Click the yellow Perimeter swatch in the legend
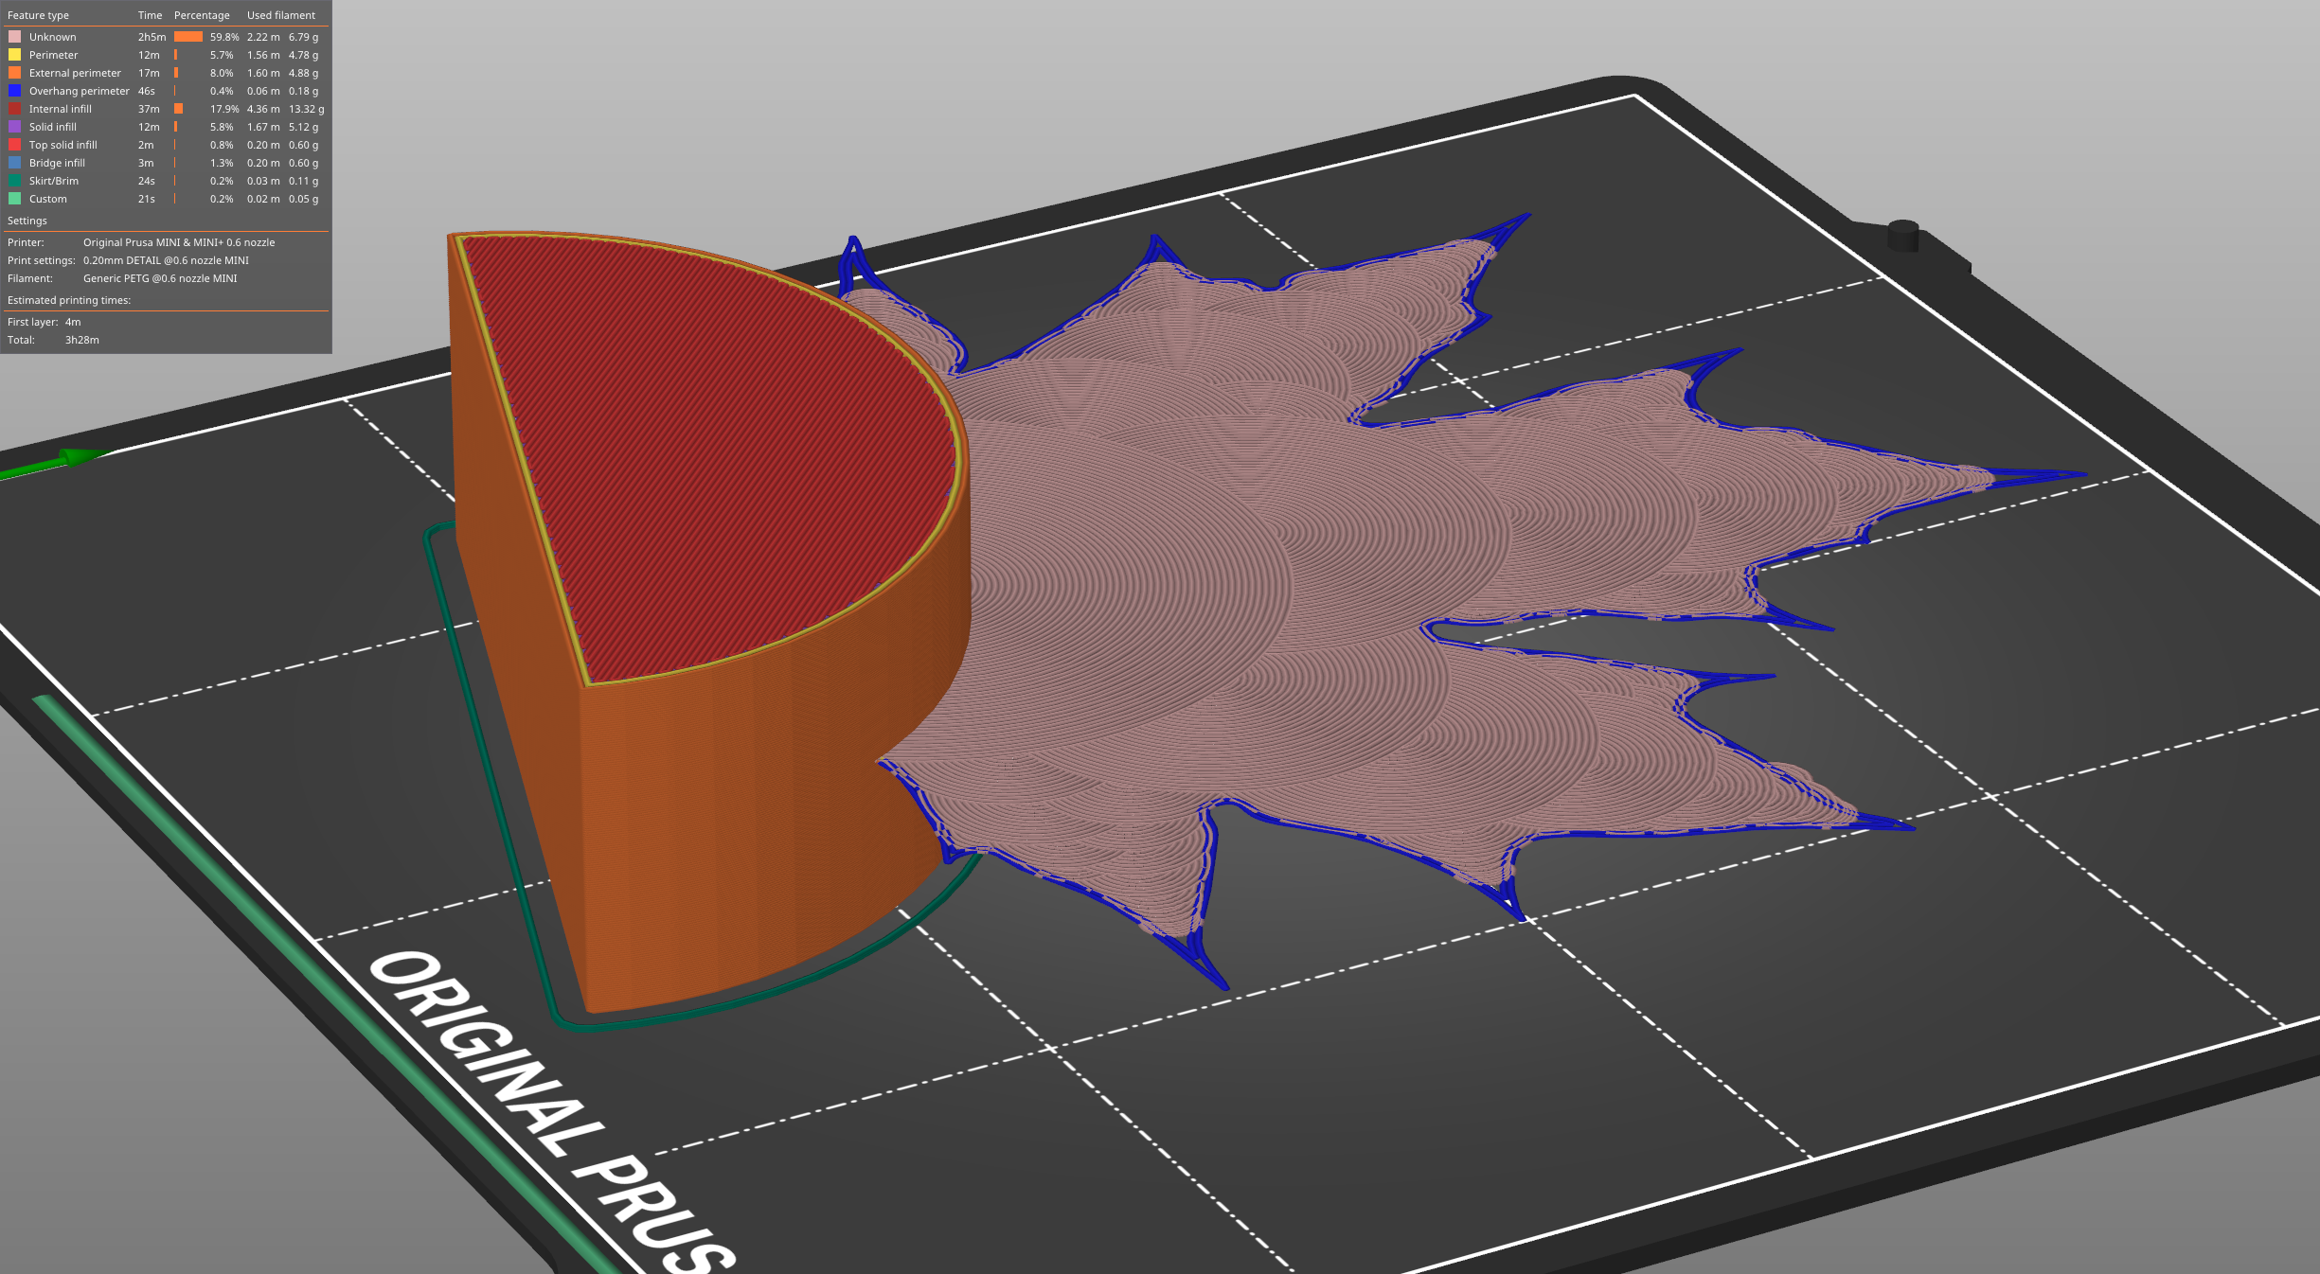 (13, 54)
